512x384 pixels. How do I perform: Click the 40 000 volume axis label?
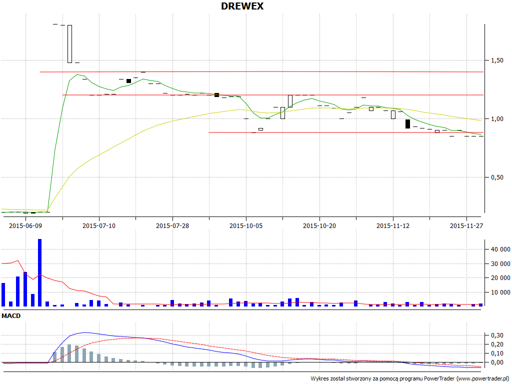(500, 249)
